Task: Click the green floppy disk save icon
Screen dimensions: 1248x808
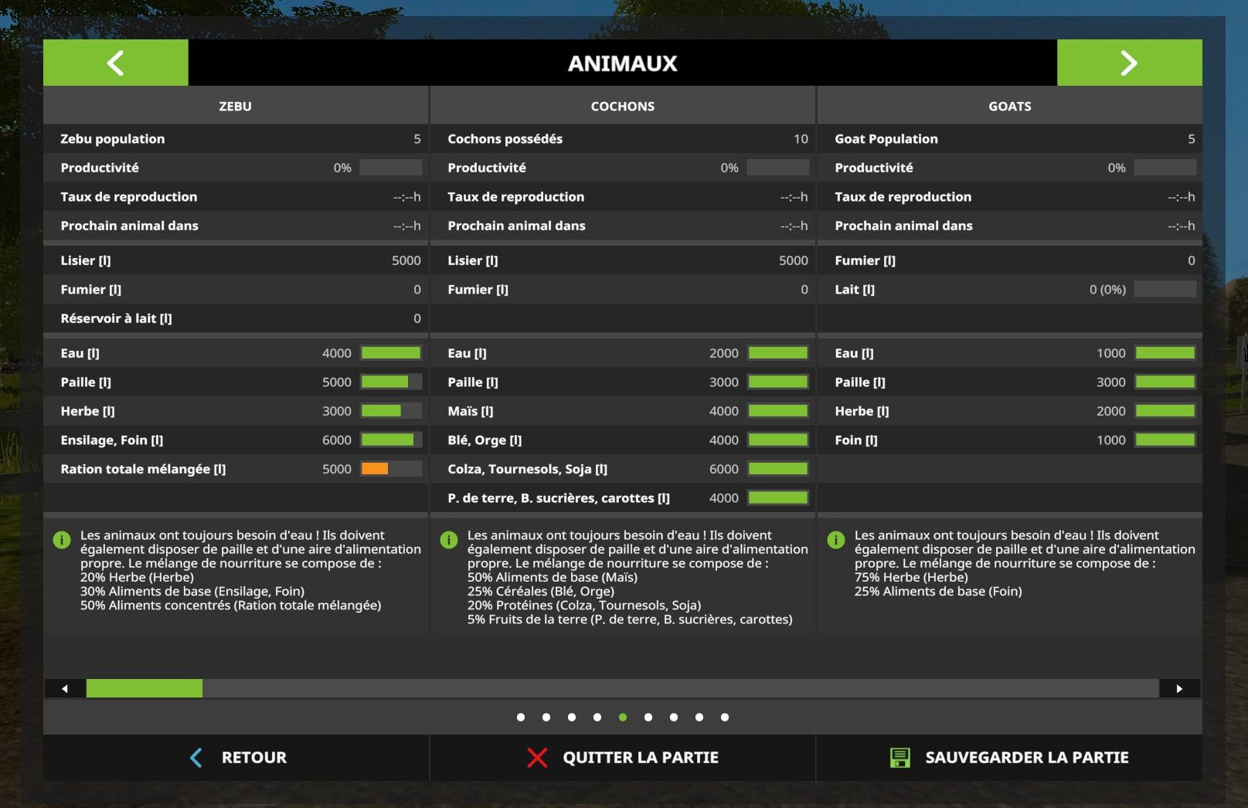Action: pos(899,758)
